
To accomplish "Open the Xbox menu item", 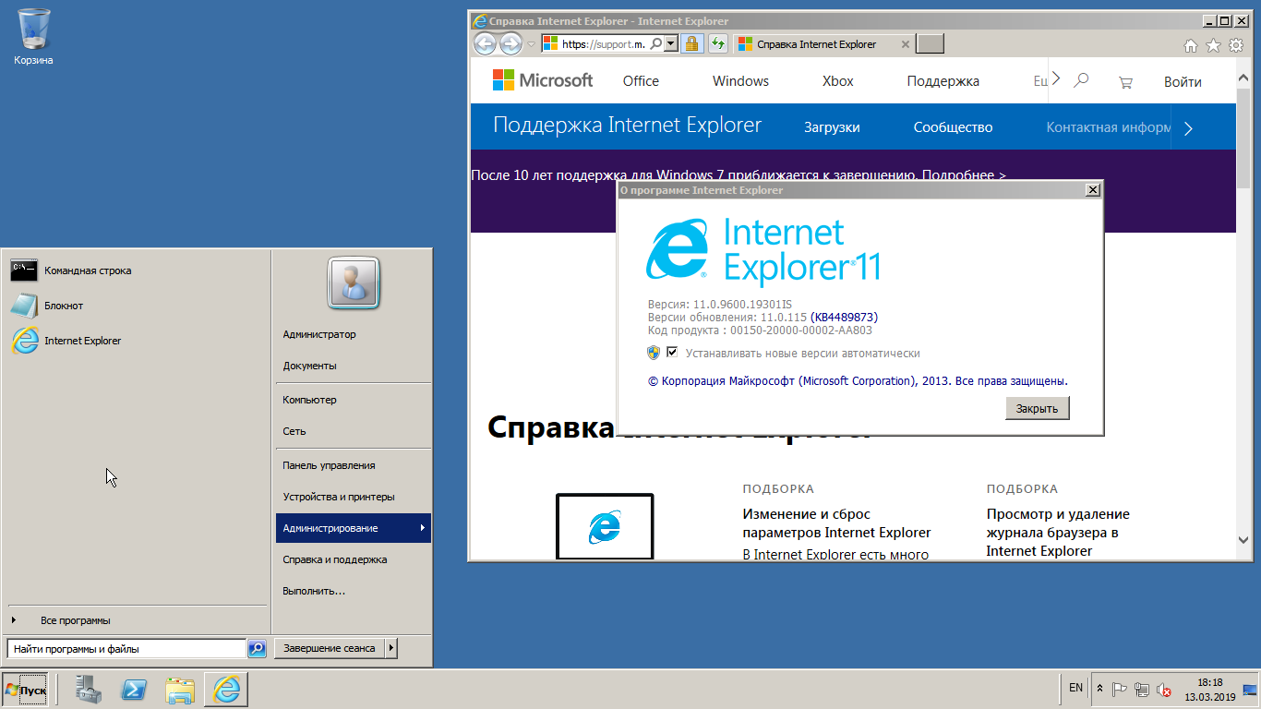I will tap(838, 81).
